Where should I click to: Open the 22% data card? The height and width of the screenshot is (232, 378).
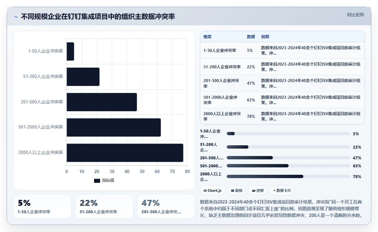click(104, 206)
